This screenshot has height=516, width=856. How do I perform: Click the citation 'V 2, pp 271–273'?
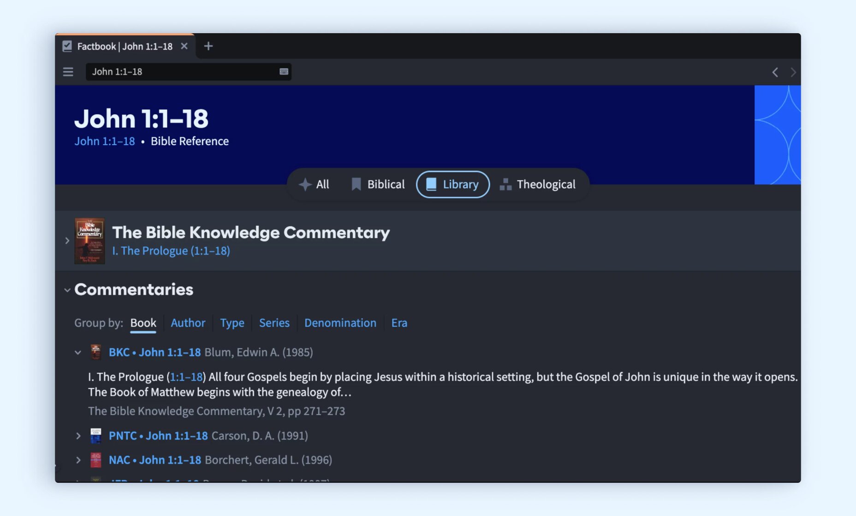click(x=306, y=411)
